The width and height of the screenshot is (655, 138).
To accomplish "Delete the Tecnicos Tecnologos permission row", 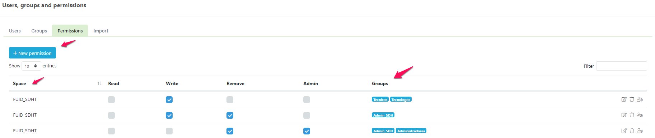I will 632,99.
